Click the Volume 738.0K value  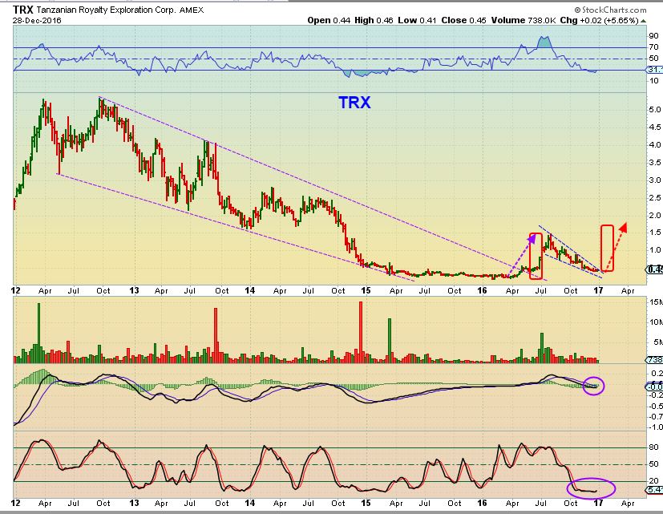524,20
